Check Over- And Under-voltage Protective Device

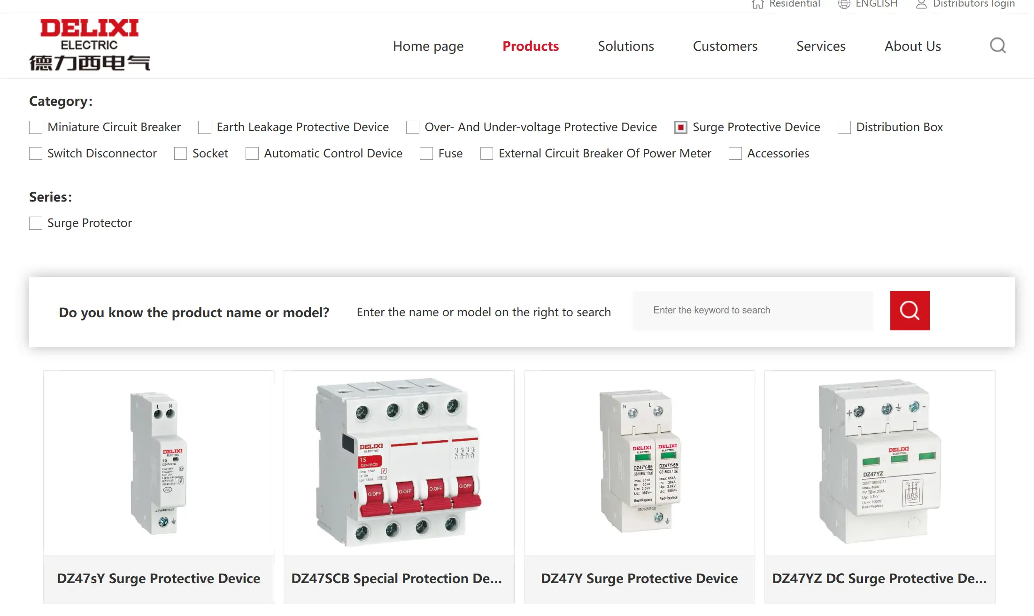pos(413,127)
